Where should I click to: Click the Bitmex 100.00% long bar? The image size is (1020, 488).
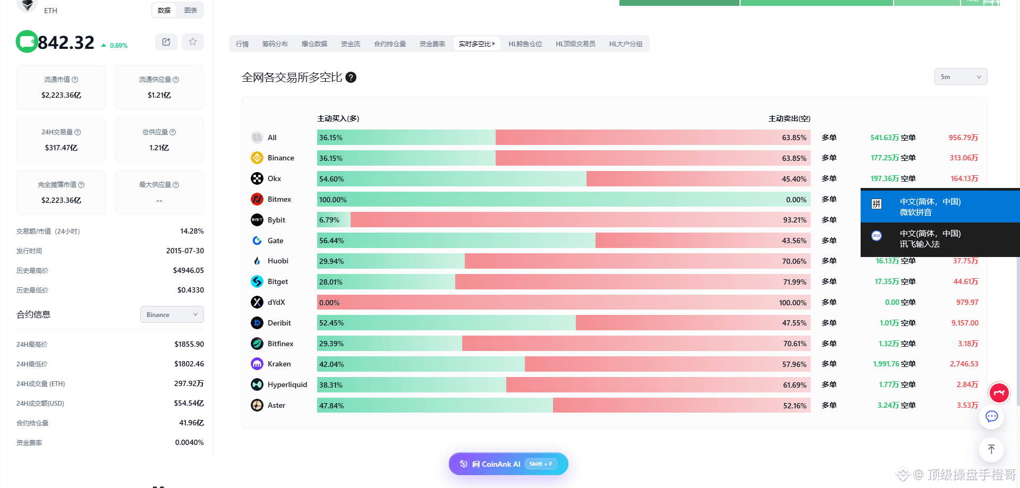click(x=564, y=200)
